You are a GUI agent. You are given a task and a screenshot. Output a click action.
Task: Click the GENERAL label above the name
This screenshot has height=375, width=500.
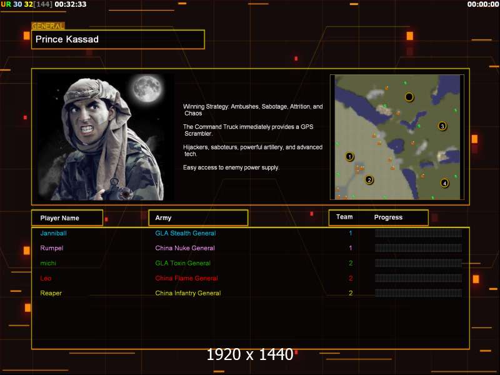pyautogui.click(x=48, y=26)
